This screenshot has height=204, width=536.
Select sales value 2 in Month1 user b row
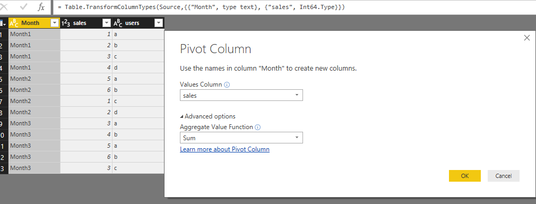tap(86, 45)
